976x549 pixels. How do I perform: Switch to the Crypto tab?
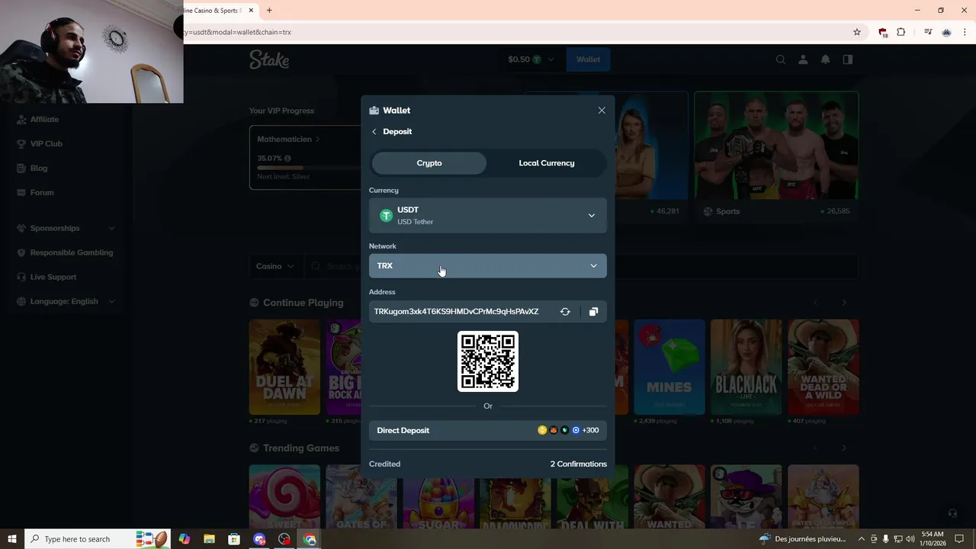429,163
